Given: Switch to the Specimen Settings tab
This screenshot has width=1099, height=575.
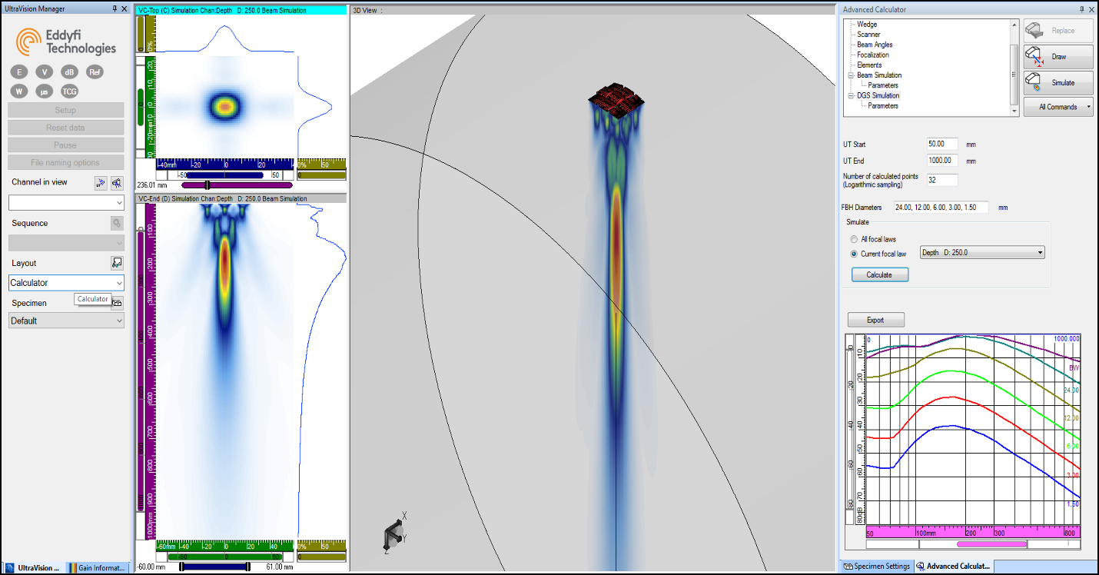Looking at the screenshot, I should click(877, 565).
